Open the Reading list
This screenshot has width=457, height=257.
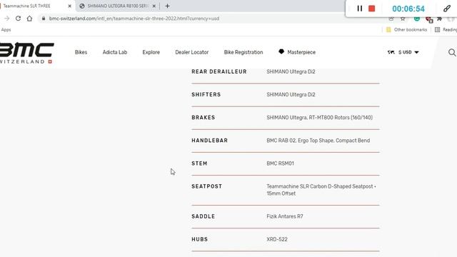[x=446, y=30]
